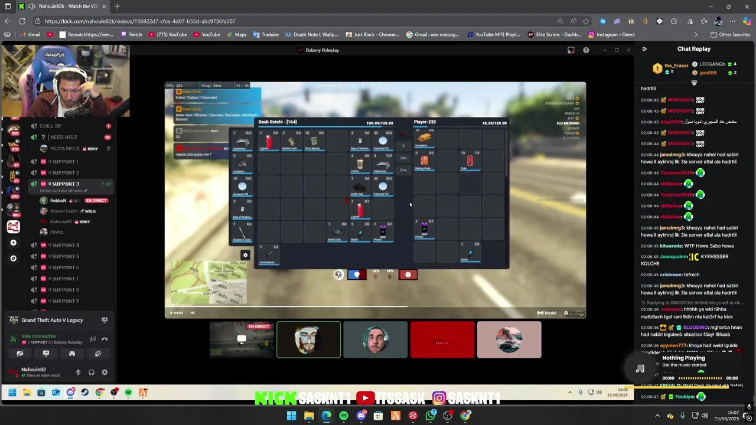Open the Discord soundboard button
The width and height of the screenshot is (756, 425).
pyautogui.click(x=98, y=354)
